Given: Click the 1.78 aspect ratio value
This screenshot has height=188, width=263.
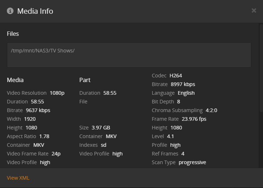Looking at the screenshot, I should pyautogui.click(x=44, y=136).
